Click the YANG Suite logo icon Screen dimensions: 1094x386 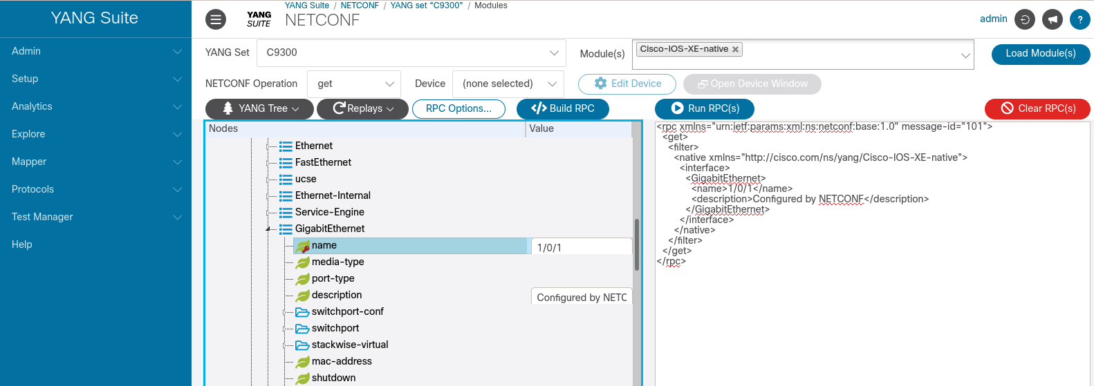(259, 19)
